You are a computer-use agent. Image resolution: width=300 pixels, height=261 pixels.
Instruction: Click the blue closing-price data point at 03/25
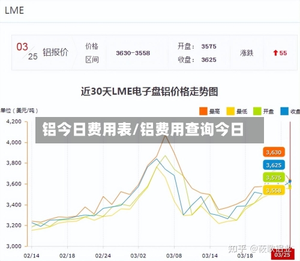[x=290, y=181]
